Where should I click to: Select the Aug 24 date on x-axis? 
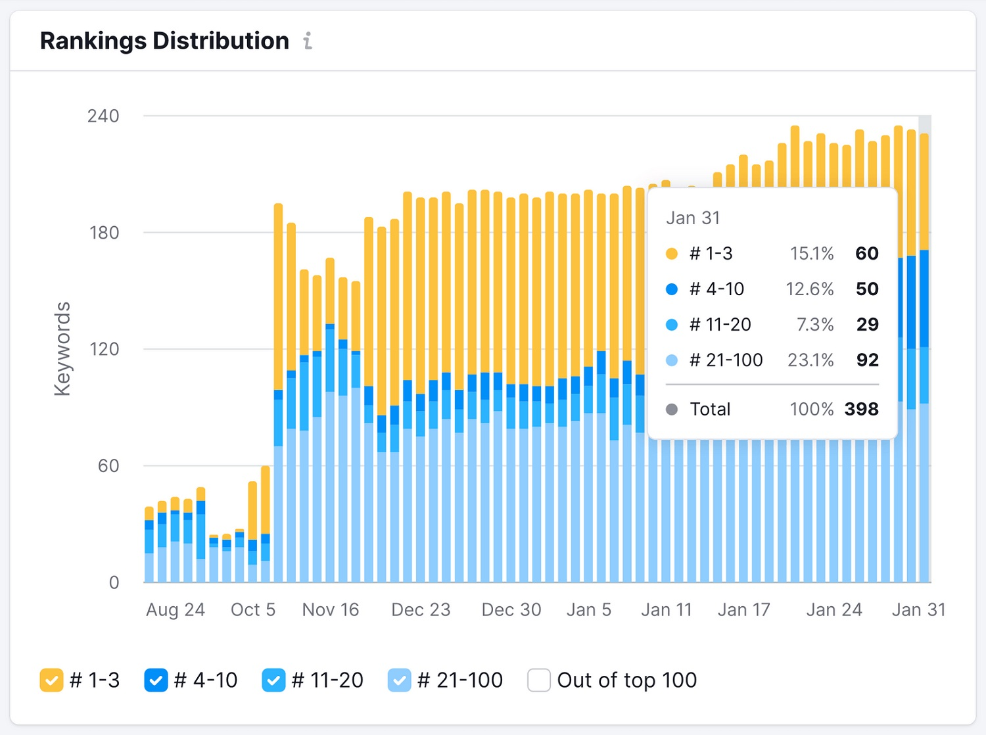click(x=176, y=610)
